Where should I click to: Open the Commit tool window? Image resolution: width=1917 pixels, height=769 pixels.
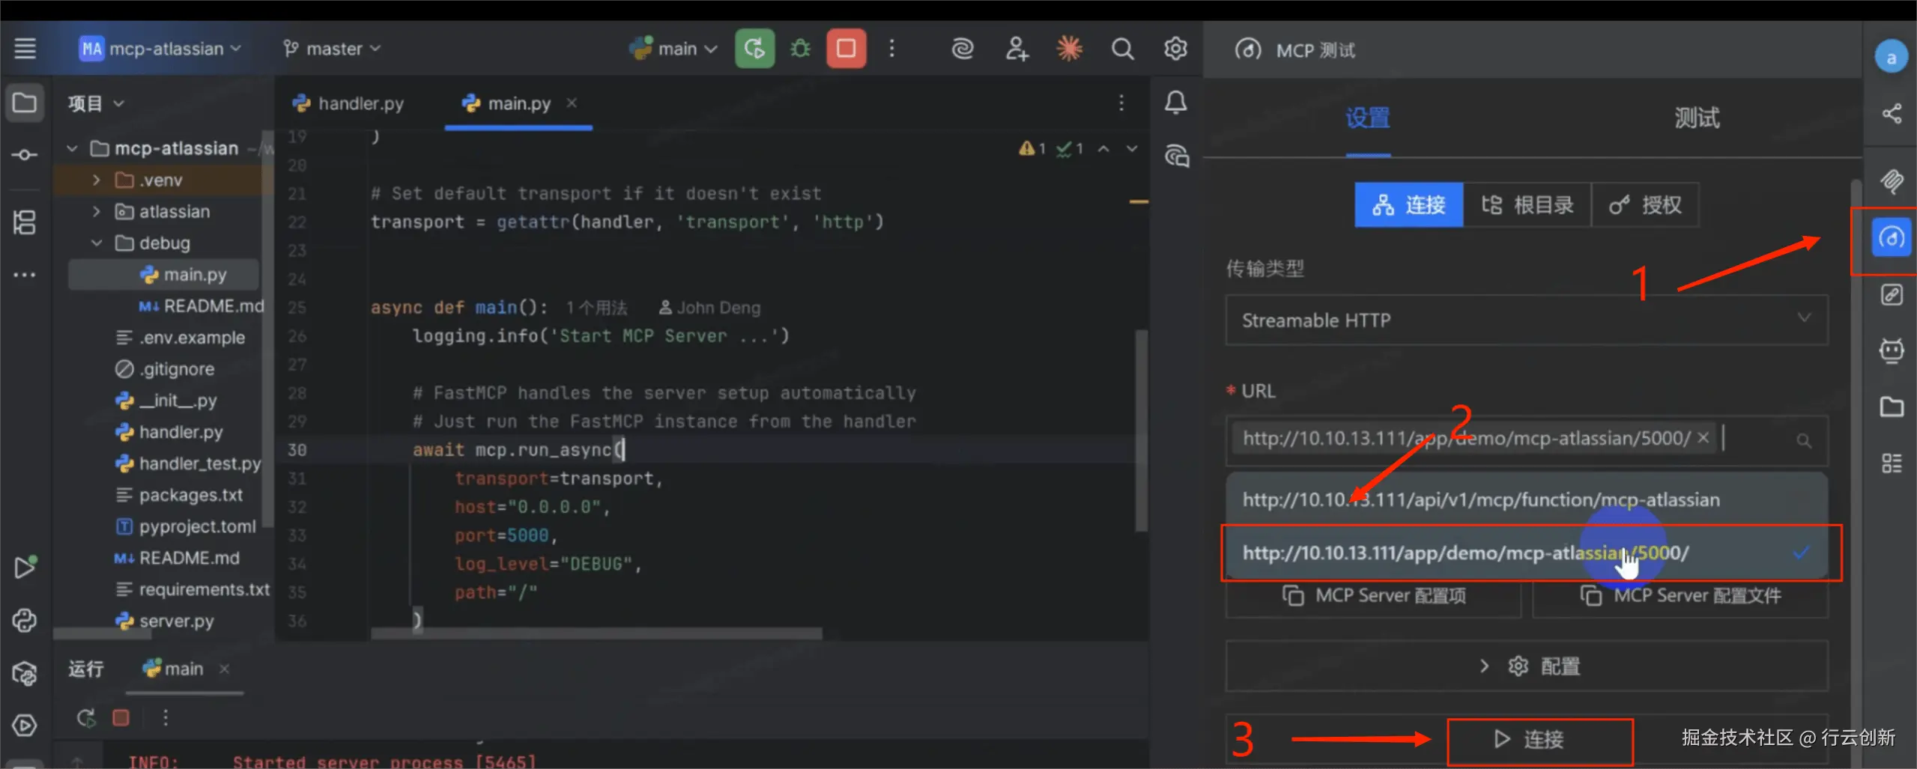click(25, 155)
